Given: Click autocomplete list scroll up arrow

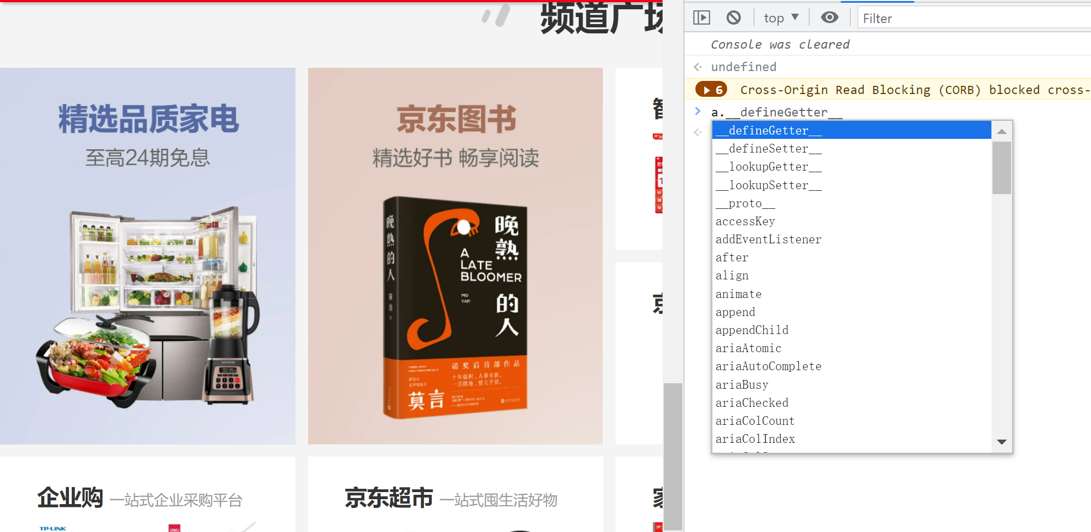Looking at the screenshot, I should point(1002,131).
